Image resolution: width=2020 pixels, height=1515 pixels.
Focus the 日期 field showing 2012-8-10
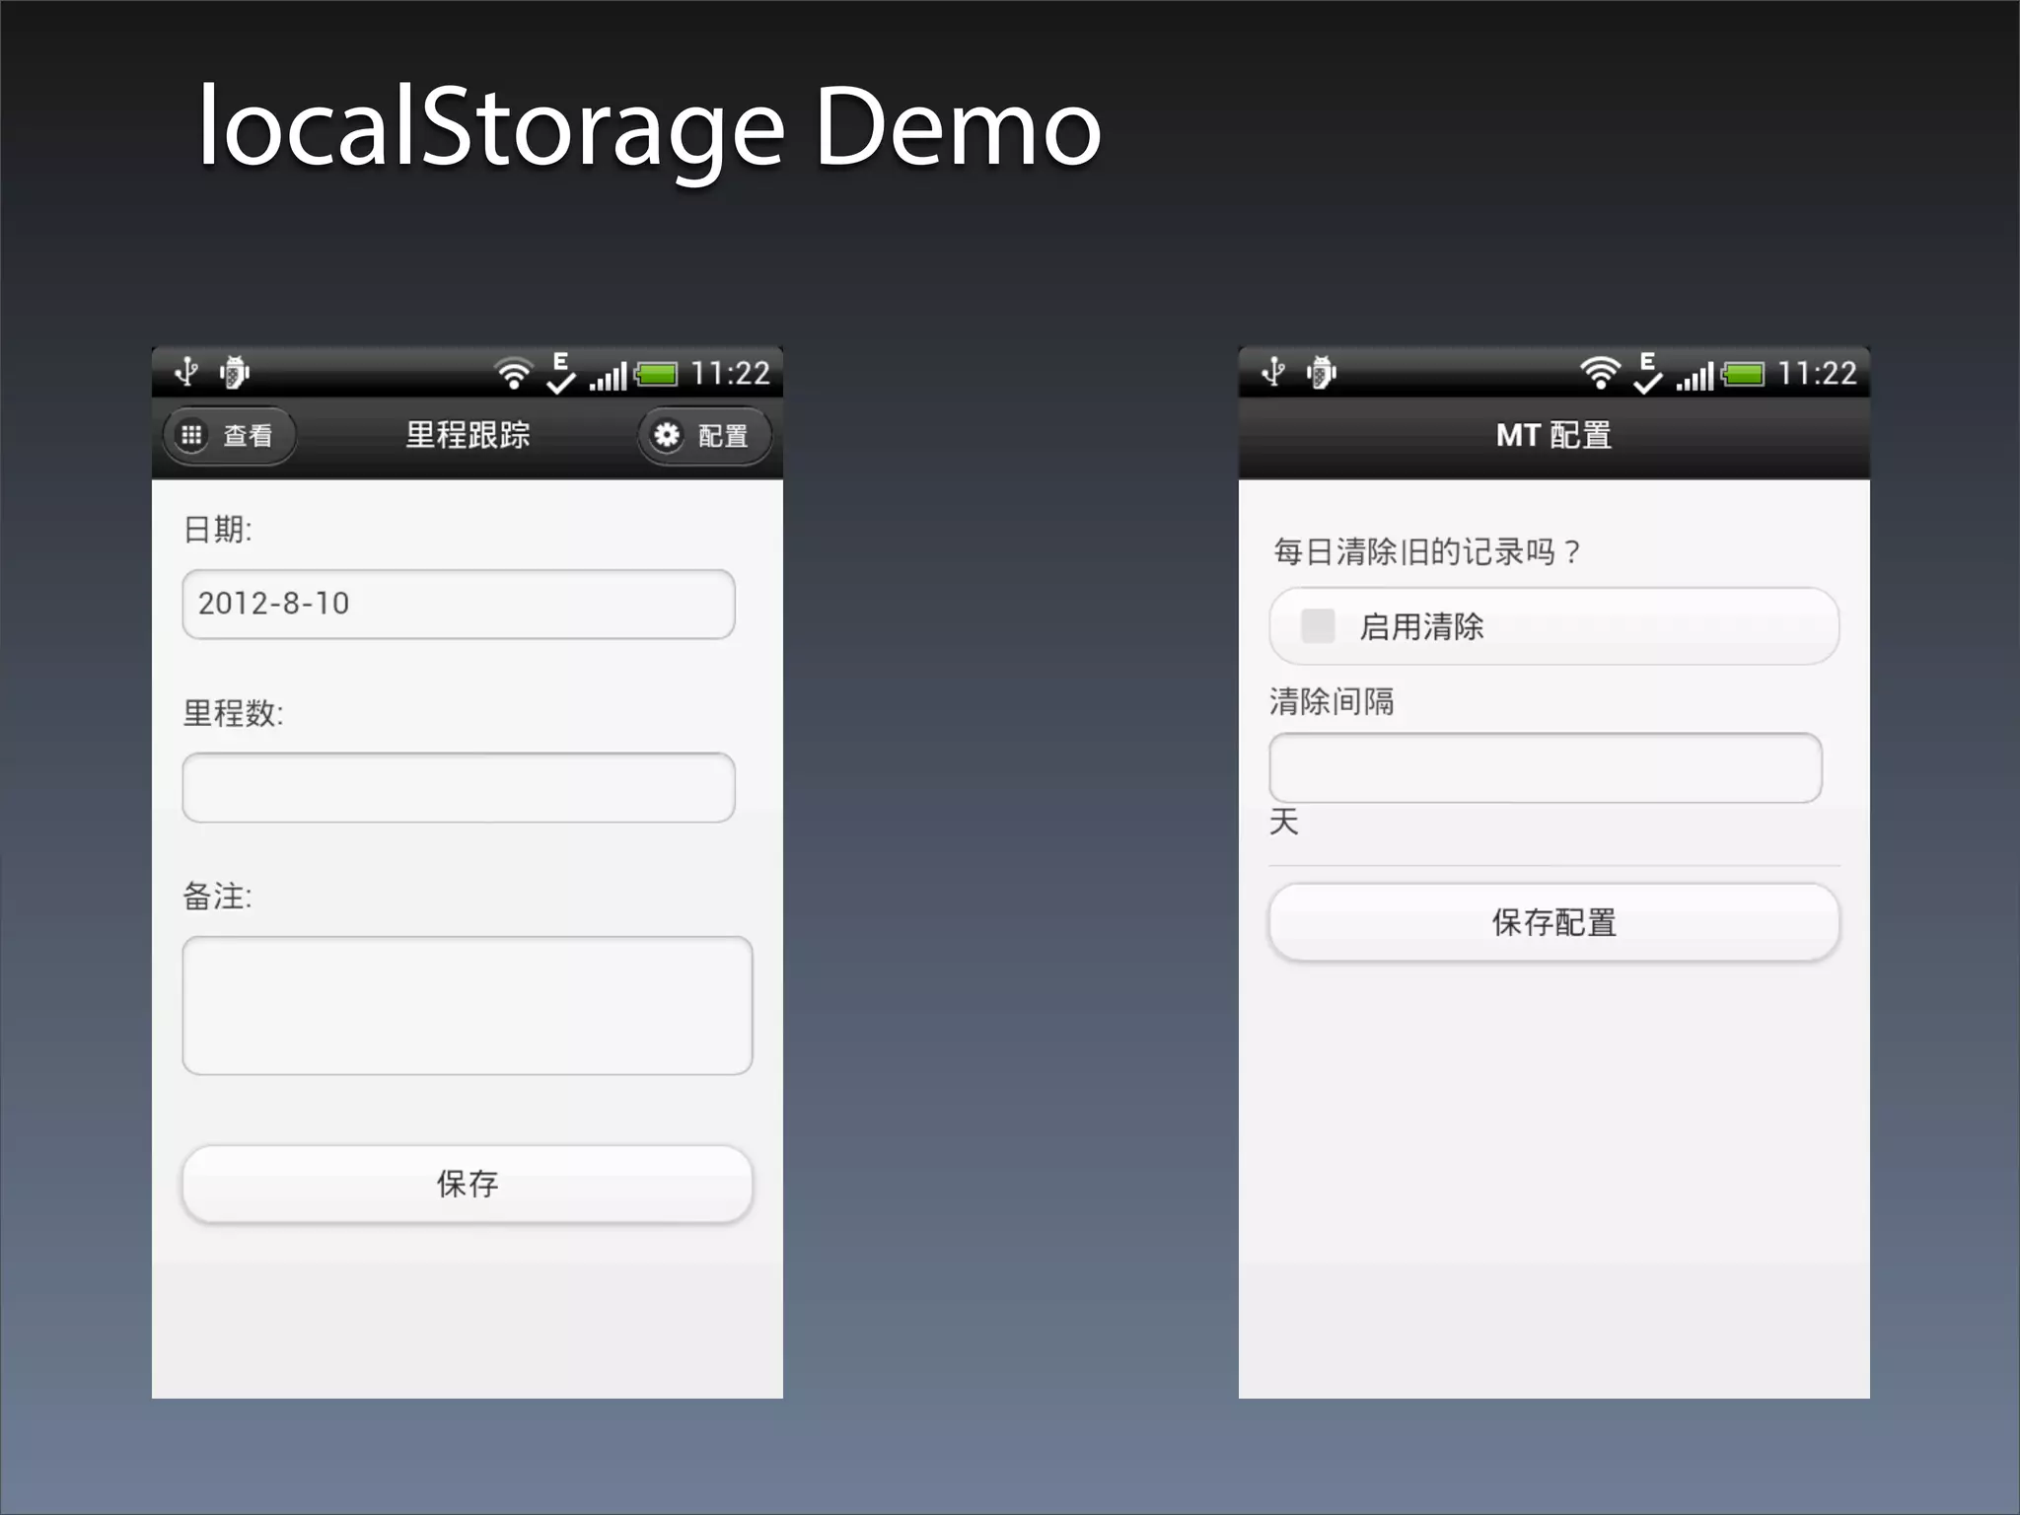(x=459, y=604)
